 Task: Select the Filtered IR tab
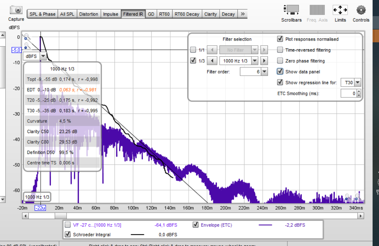[133, 14]
